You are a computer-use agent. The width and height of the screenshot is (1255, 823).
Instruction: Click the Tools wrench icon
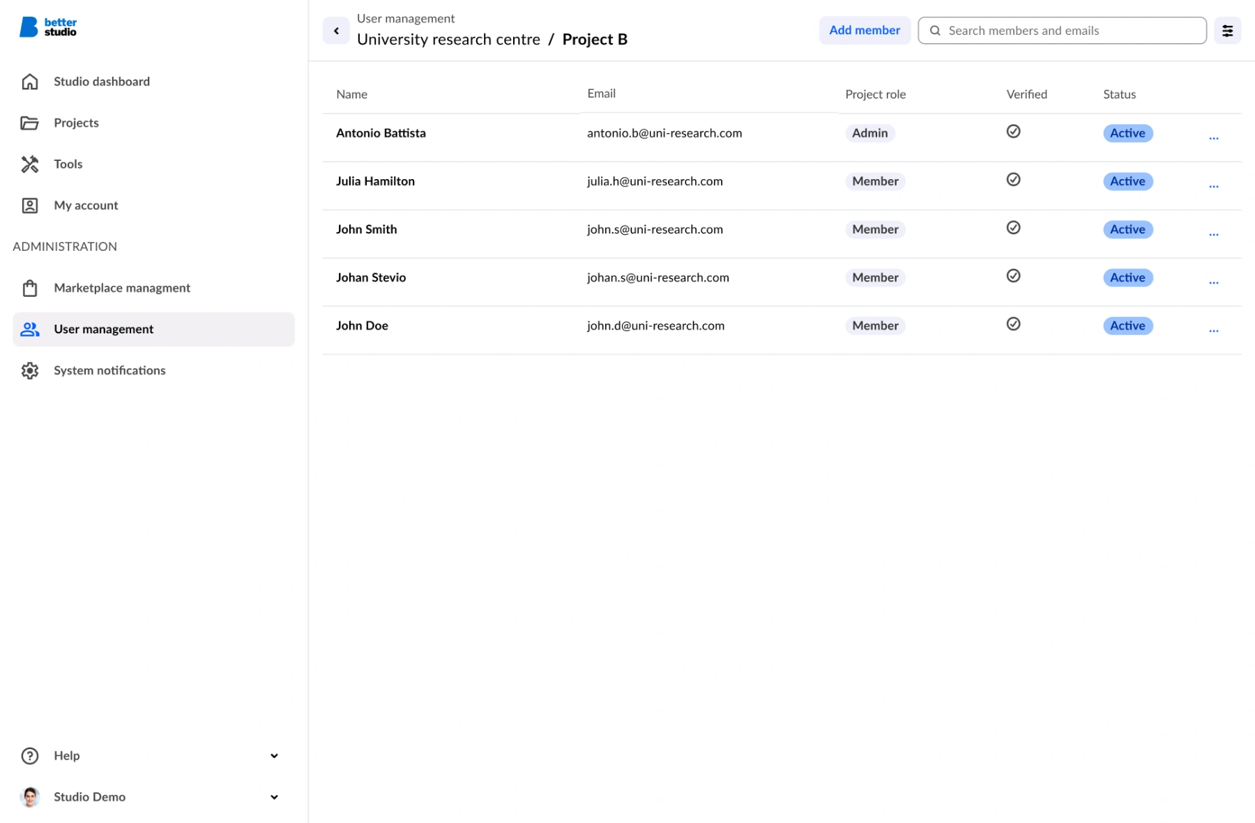(30, 164)
